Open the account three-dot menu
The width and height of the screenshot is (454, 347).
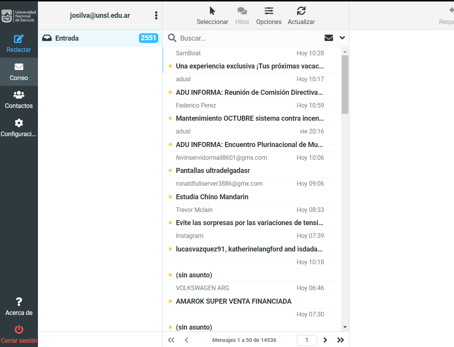pyautogui.click(x=156, y=15)
